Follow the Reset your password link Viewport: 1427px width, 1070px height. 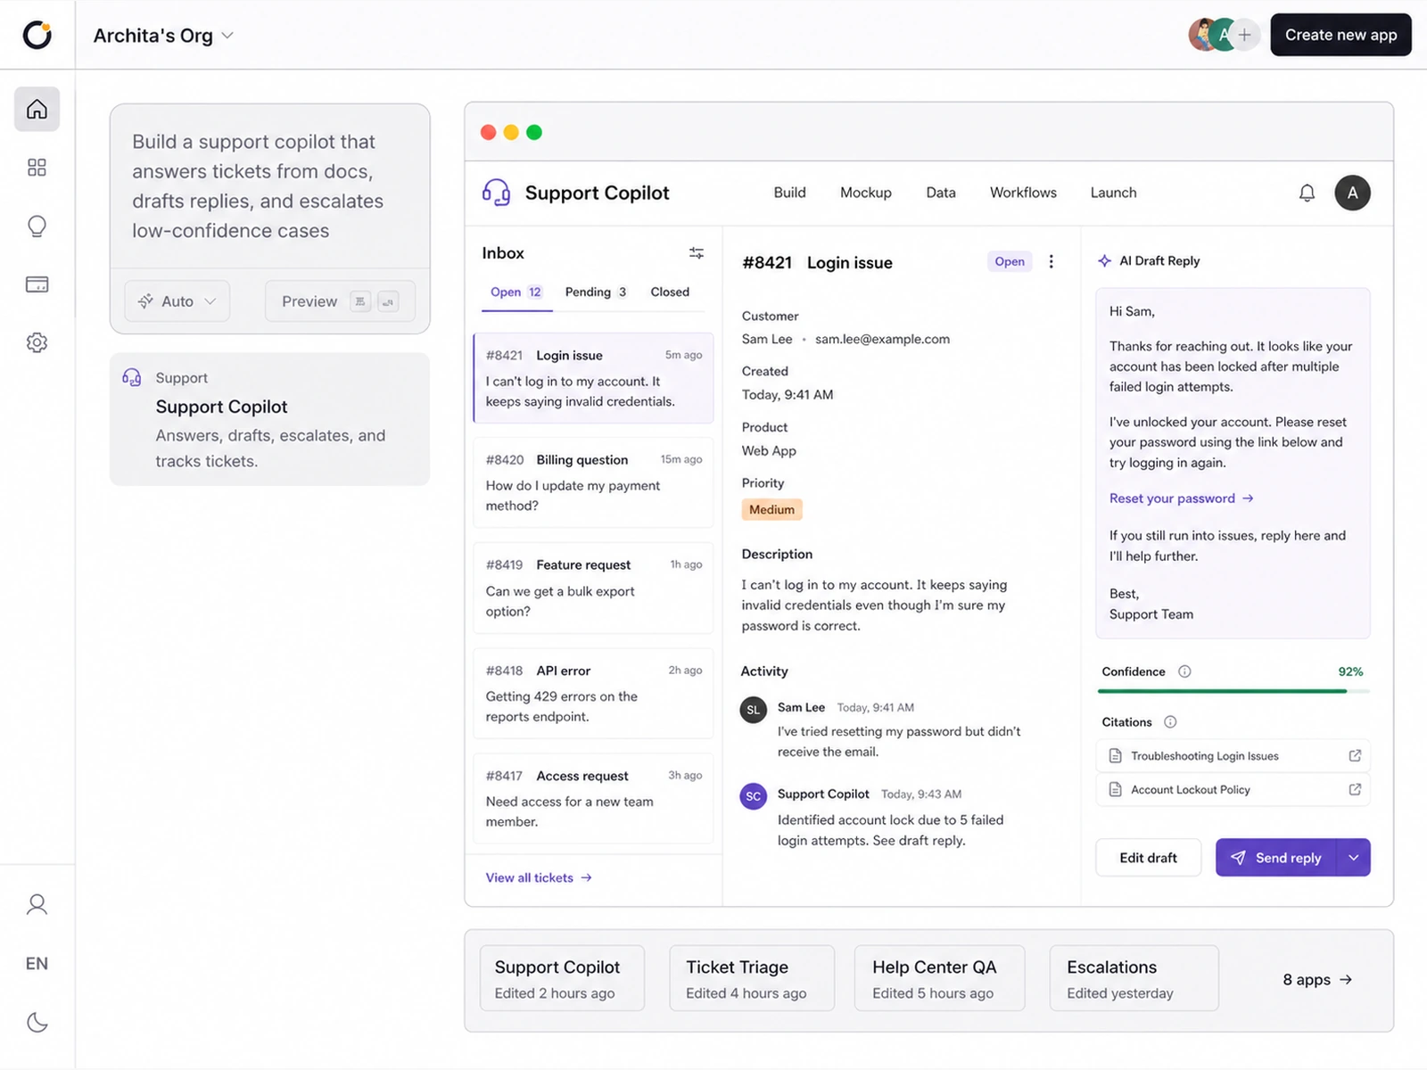click(1181, 498)
